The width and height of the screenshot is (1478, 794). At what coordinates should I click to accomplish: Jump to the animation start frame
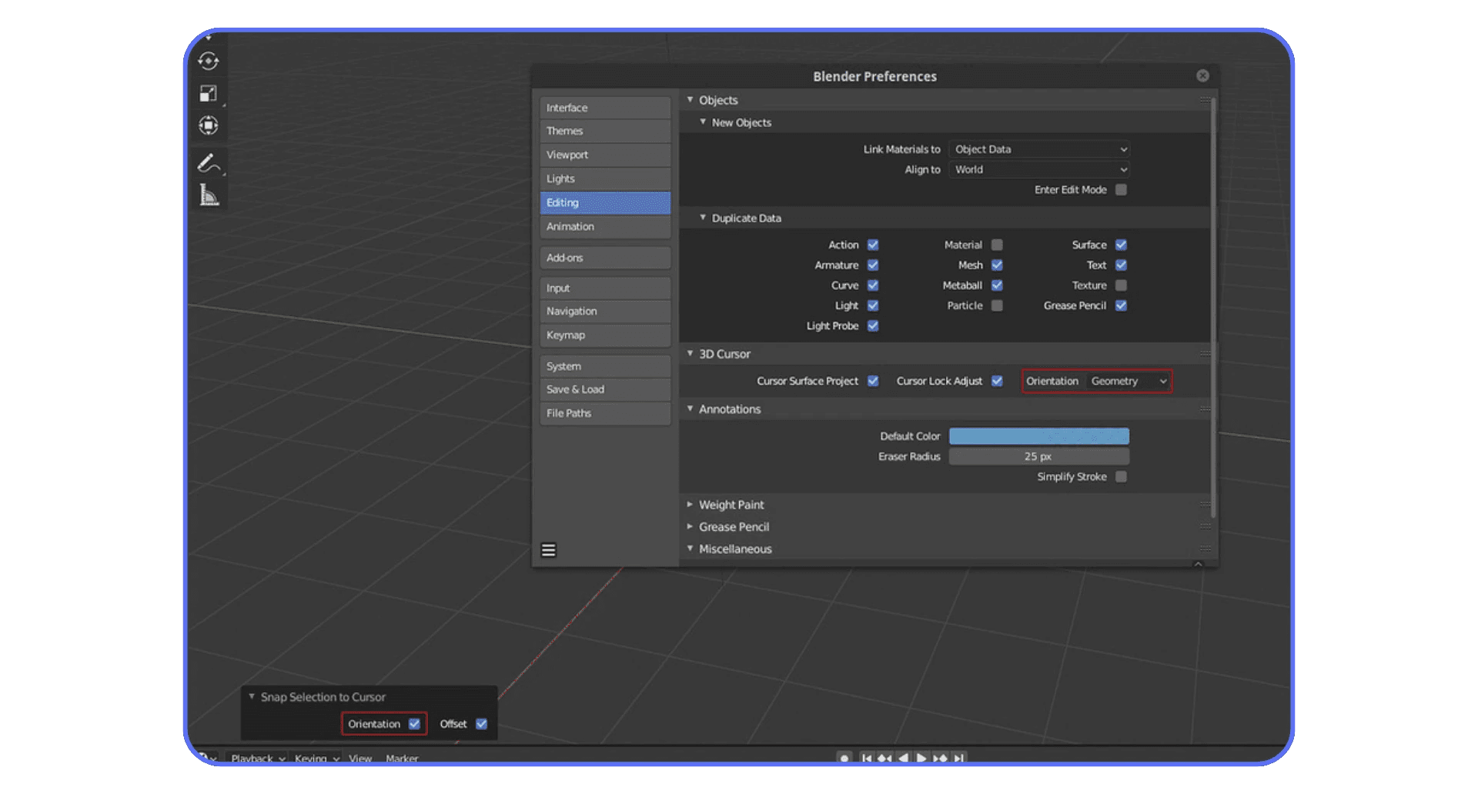867,758
